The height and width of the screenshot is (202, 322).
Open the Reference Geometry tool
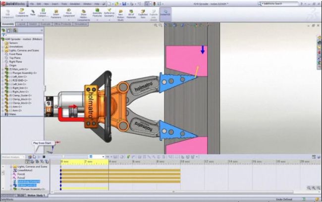point(109,13)
